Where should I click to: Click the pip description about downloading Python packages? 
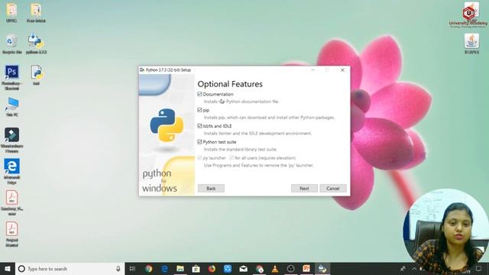(270, 118)
